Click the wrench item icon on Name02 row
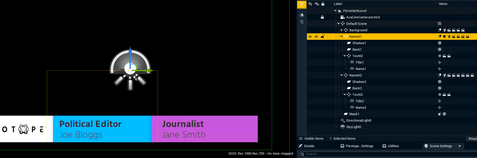Viewport: 477px width, 158px height. pos(444,75)
